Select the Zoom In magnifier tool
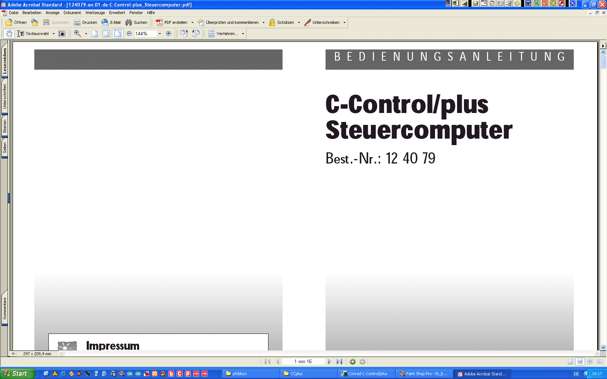This screenshot has height=379, width=607. coord(77,34)
